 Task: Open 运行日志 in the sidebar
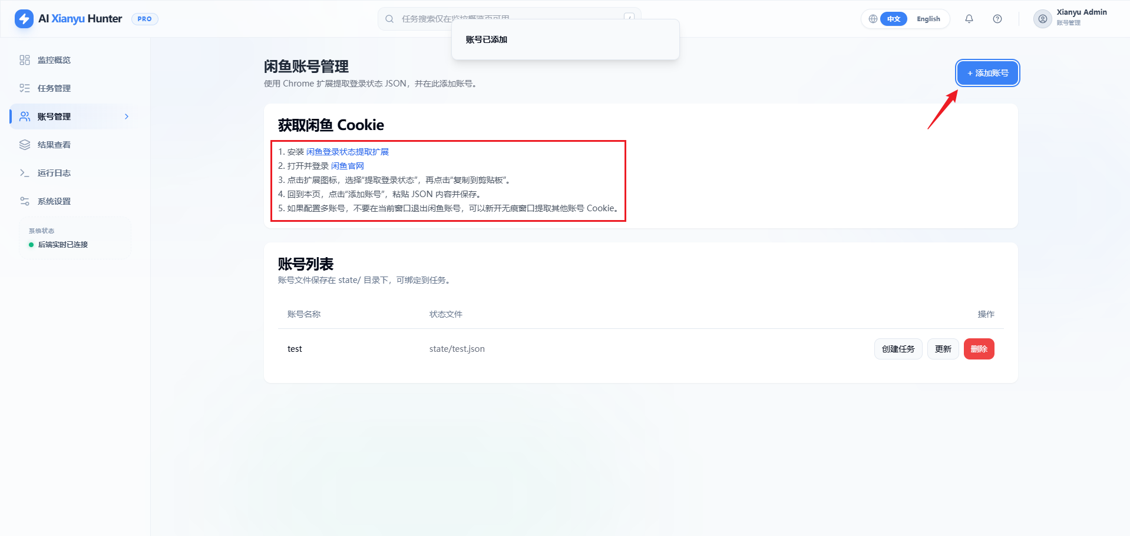click(75, 173)
